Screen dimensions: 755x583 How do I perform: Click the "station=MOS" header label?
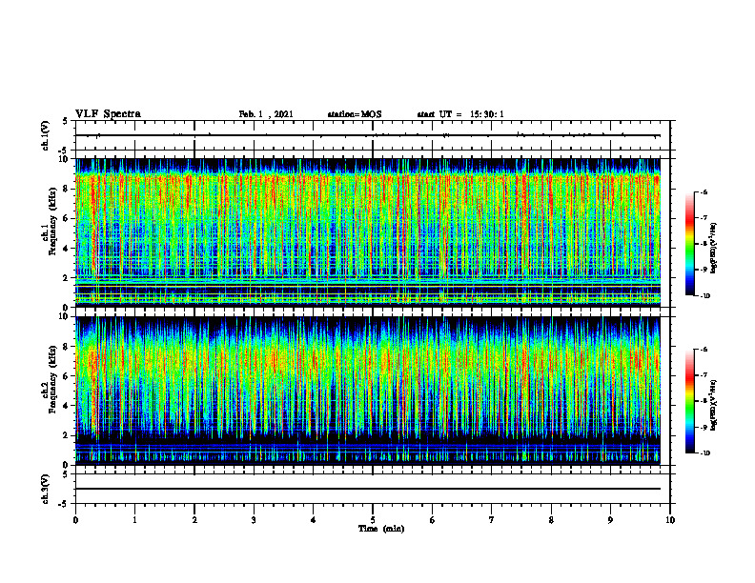pyautogui.click(x=355, y=114)
